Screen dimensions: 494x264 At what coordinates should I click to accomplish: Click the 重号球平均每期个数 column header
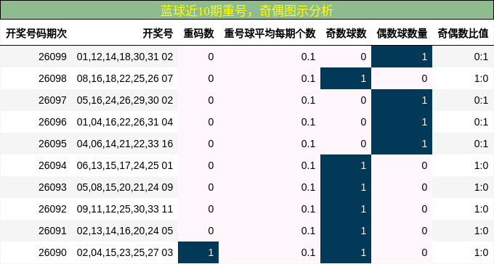(x=270, y=33)
